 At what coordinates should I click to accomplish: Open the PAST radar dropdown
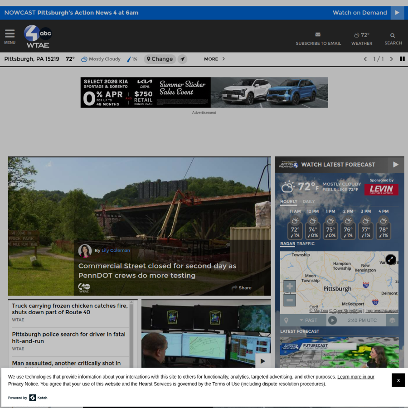[x=308, y=321]
